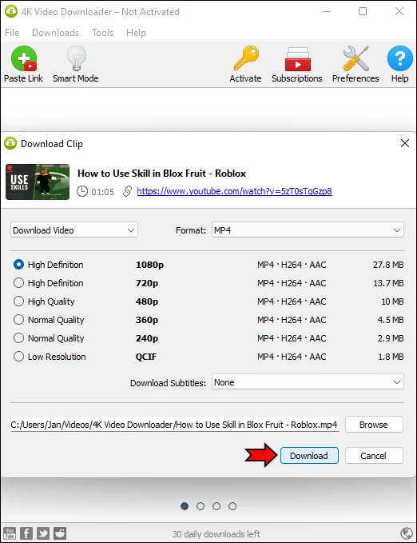Click the 720p resolution label
The image size is (417, 543).
(x=147, y=283)
